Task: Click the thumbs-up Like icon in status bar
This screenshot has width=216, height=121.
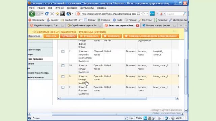Action: (127, 118)
